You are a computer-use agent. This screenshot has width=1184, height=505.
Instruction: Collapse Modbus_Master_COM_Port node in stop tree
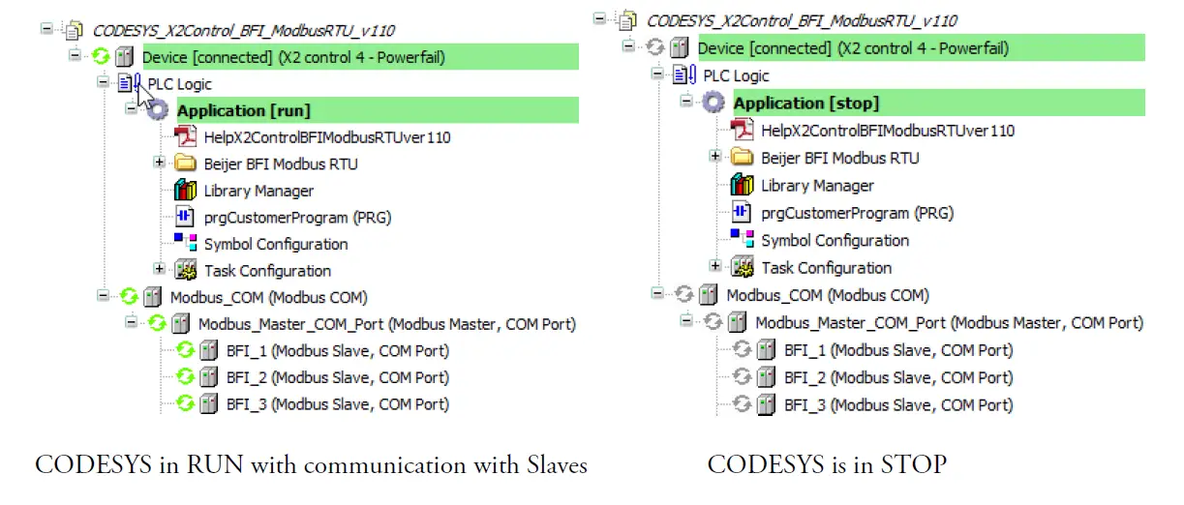686,322
